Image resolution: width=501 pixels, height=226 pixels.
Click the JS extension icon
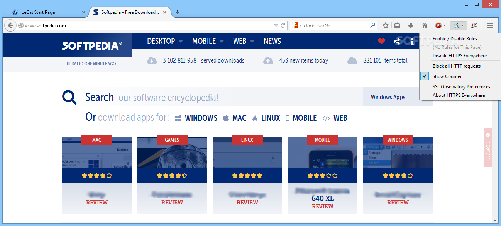(475, 26)
